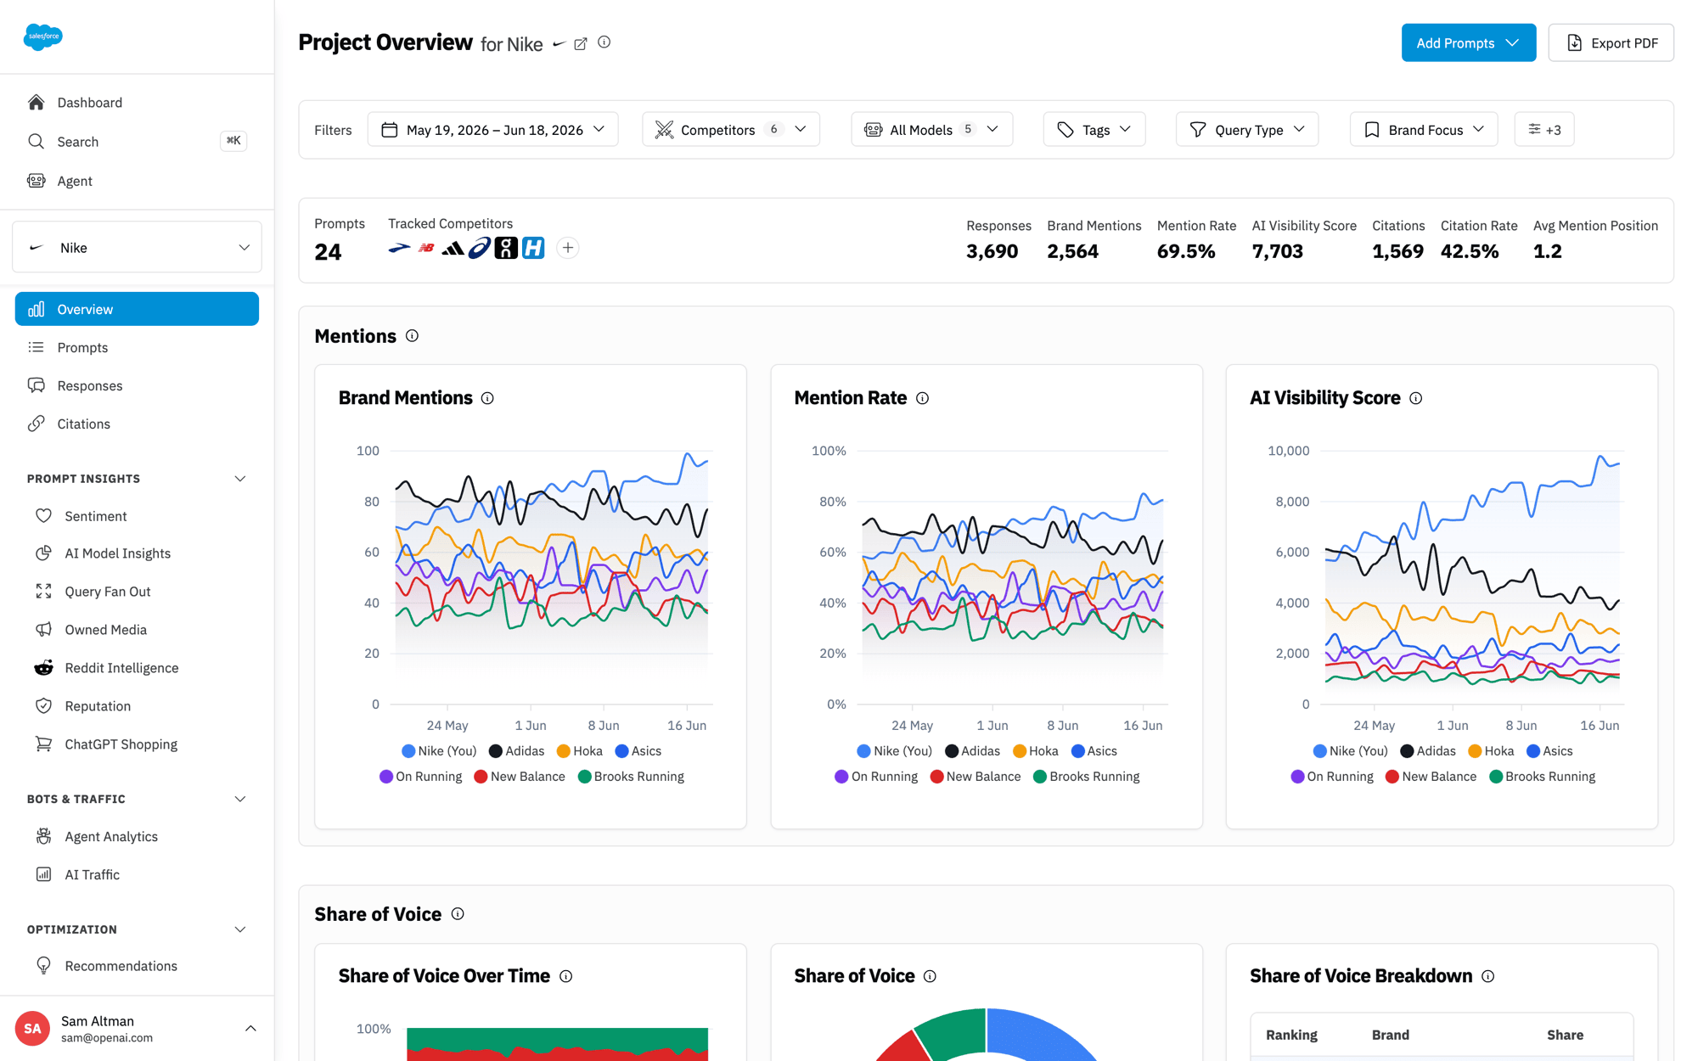Collapse the Prompt Insights section

(x=240, y=479)
